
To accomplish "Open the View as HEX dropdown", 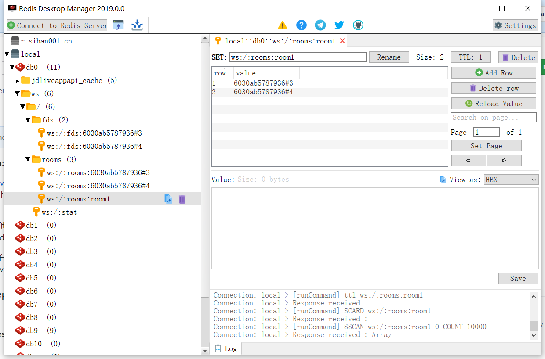I will (511, 179).
